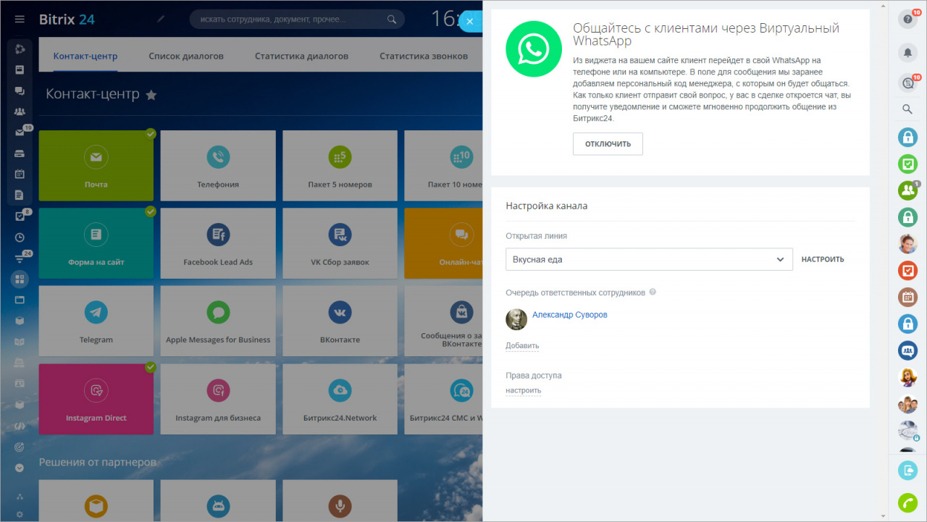
Task: Open the Telegram tile
Action: click(96, 321)
